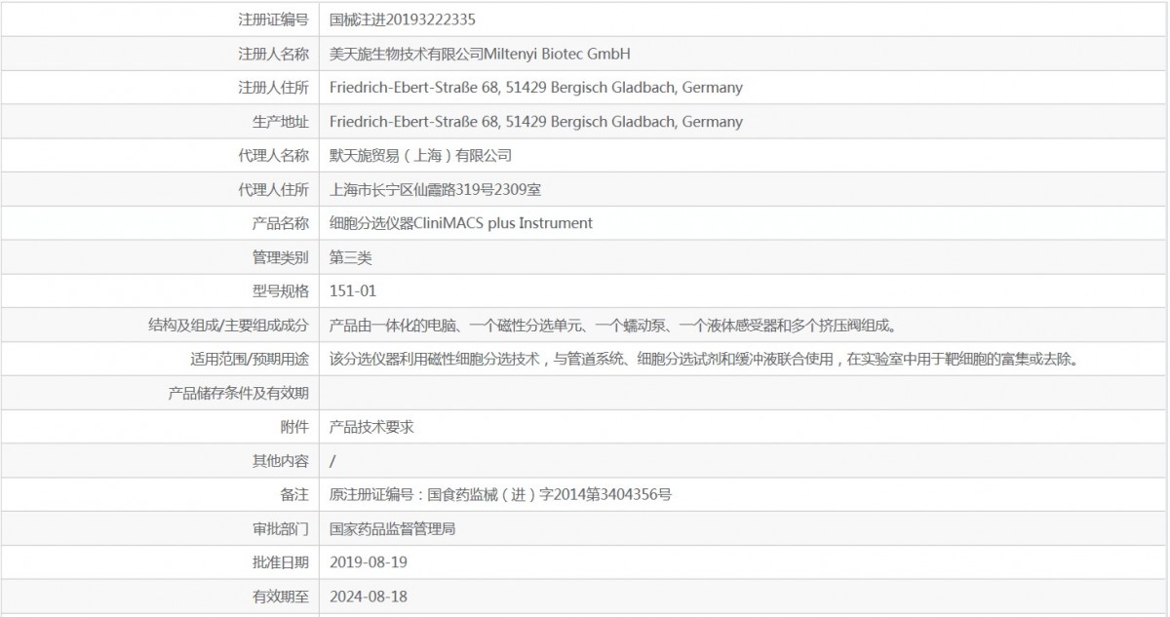
Task: Click the 产品储存条件及有效期 label
Action: (238, 393)
